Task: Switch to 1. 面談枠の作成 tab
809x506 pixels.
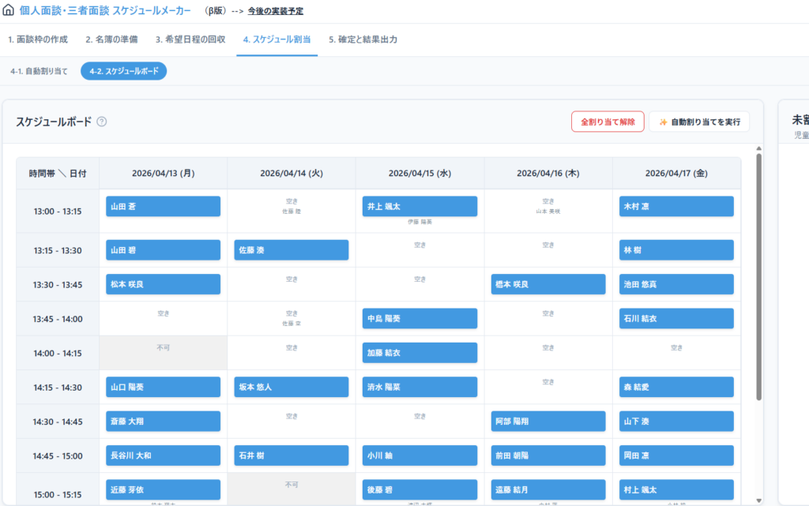Action: [38, 39]
